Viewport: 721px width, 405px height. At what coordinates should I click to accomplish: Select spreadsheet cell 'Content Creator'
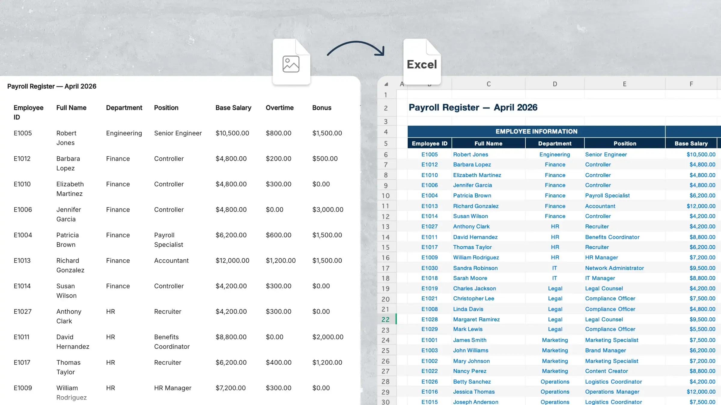pyautogui.click(x=625, y=371)
